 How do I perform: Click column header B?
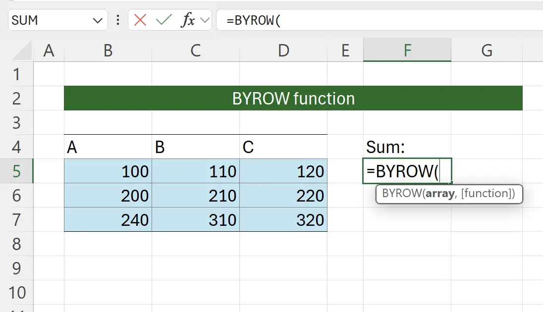pos(108,50)
